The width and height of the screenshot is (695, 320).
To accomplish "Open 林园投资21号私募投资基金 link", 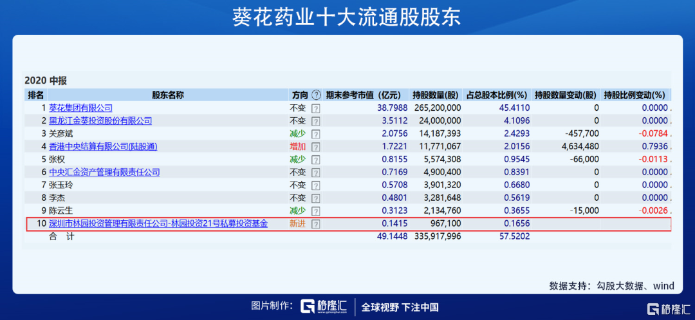I will click(158, 224).
